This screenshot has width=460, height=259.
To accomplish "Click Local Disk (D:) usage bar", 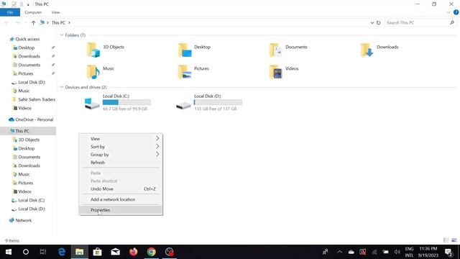I will click(x=218, y=102).
